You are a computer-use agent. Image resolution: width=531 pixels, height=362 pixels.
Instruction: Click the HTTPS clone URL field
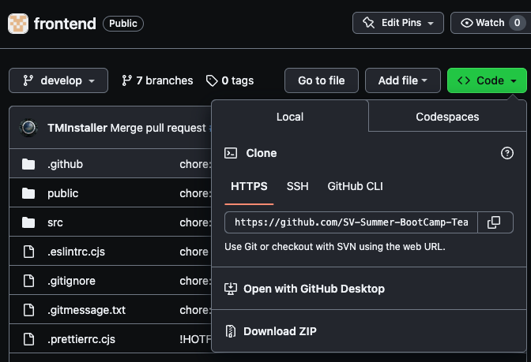click(x=351, y=222)
